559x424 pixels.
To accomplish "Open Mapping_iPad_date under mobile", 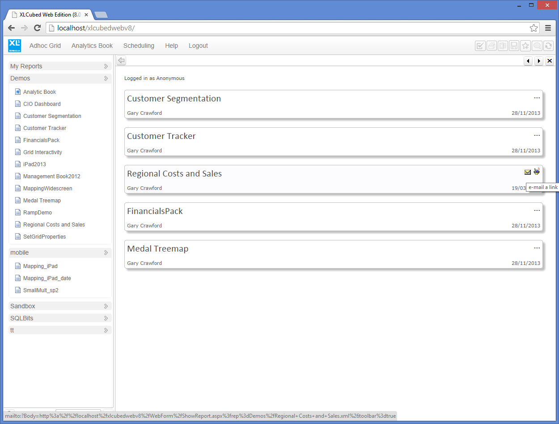I will pos(47,278).
